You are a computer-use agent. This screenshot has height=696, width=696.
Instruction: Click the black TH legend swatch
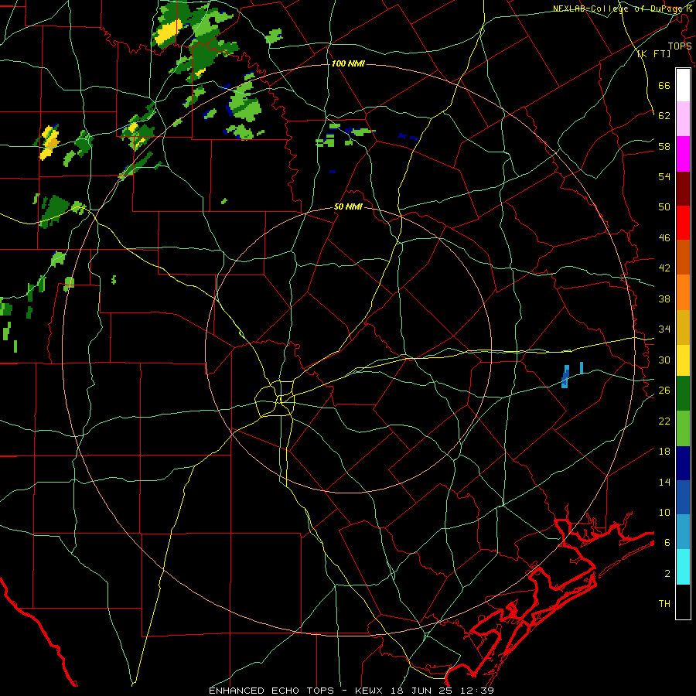[683, 602]
